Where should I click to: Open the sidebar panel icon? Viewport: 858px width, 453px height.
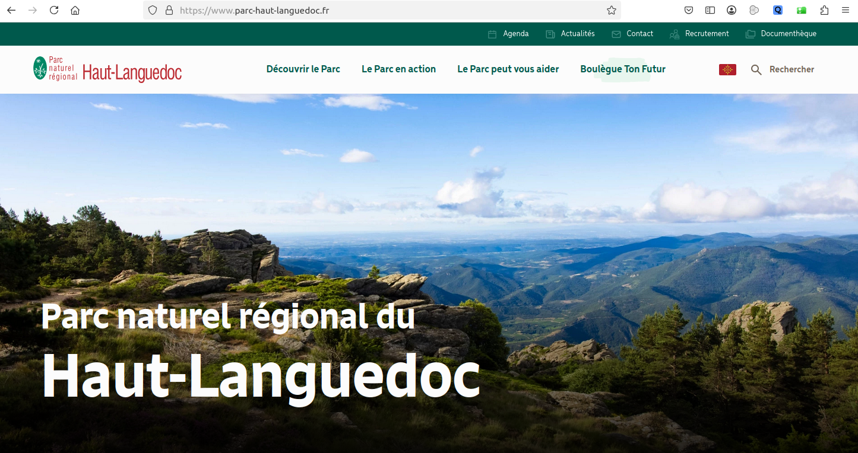[x=710, y=10]
